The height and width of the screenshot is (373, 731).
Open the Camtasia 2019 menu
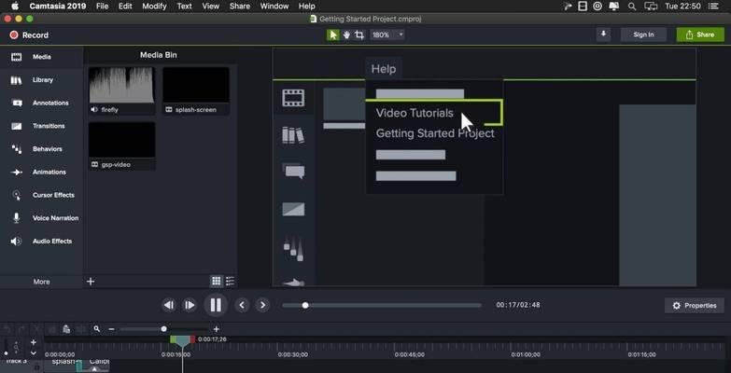click(57, 6)
